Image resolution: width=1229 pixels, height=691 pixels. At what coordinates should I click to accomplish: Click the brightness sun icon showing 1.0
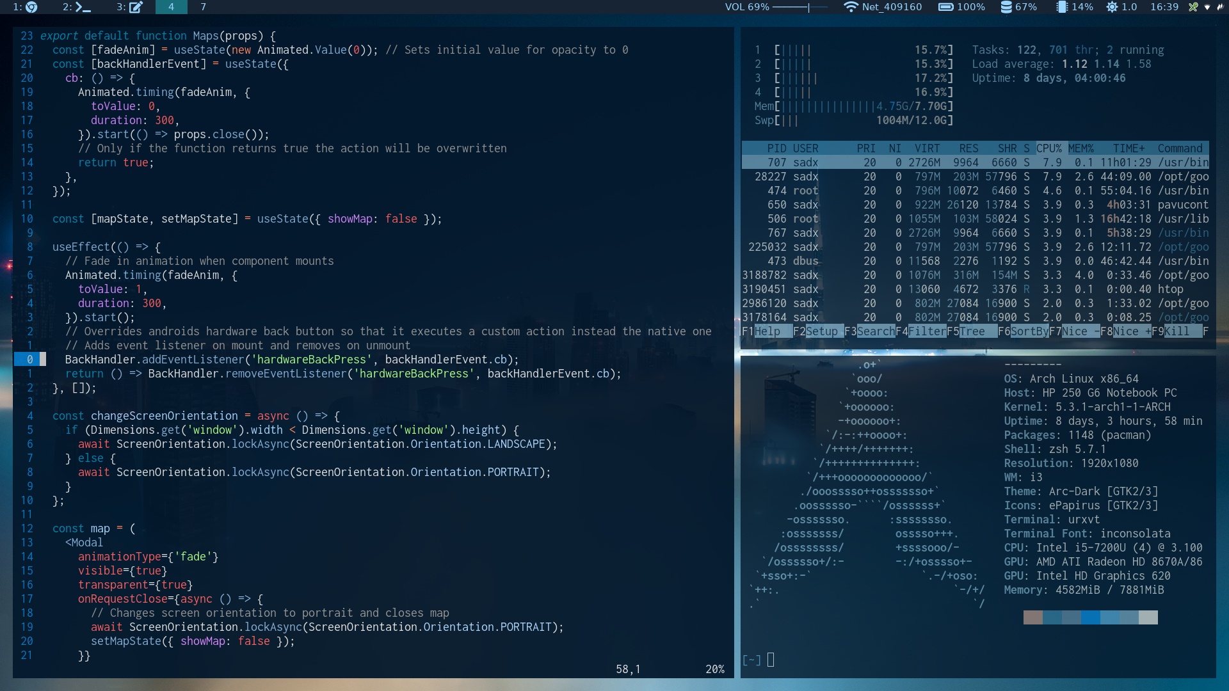point(1112,7)
